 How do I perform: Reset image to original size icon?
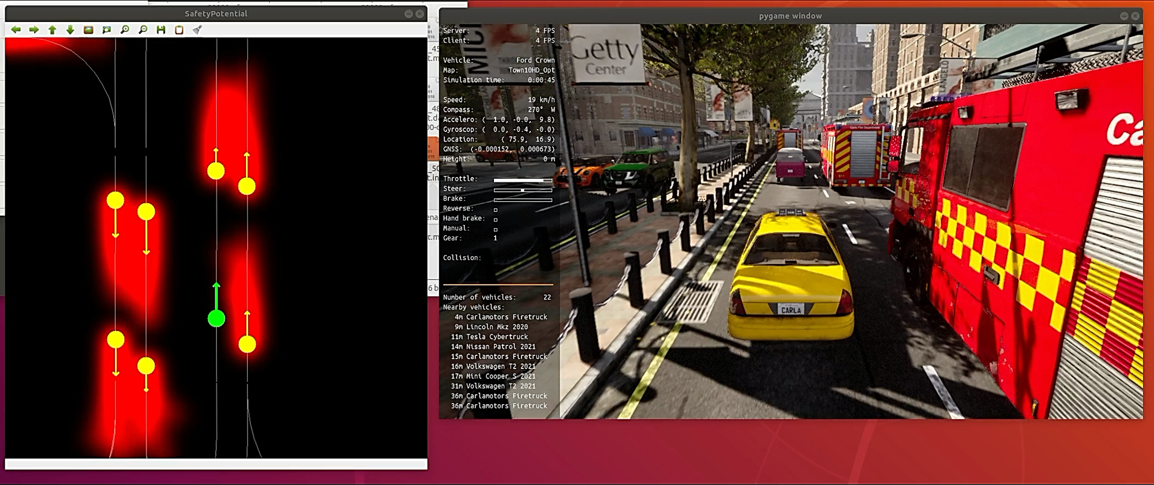(88, 29)
